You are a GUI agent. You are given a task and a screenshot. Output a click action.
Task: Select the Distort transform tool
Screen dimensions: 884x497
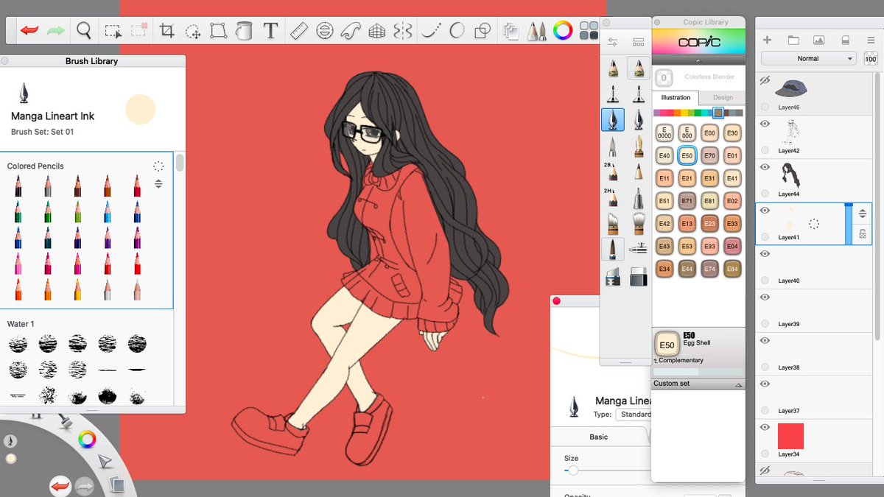218,31
